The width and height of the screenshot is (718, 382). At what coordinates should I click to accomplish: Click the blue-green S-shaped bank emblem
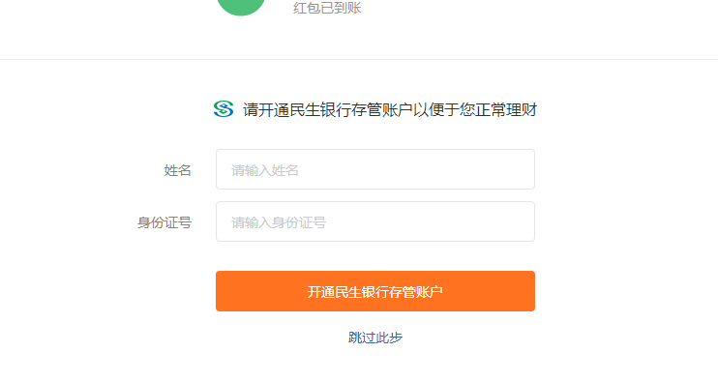(x=224, y=109)
